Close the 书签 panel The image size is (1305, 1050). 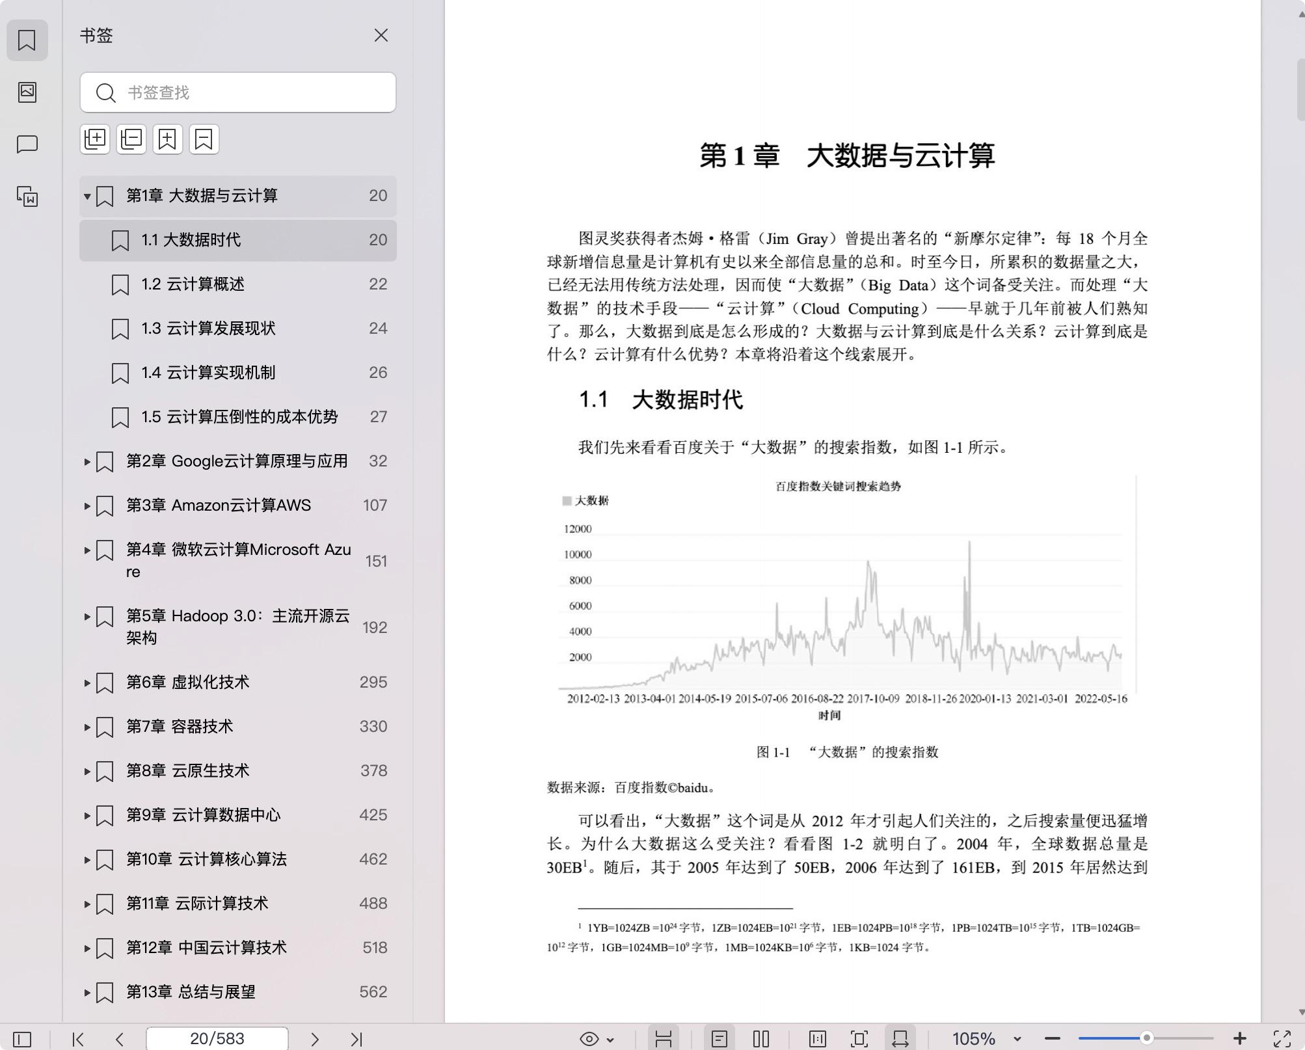tap(381, 36)
